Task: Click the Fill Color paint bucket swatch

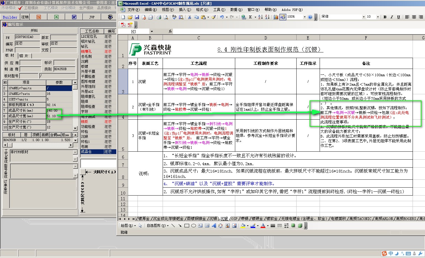Action: [x=243, y=226]
